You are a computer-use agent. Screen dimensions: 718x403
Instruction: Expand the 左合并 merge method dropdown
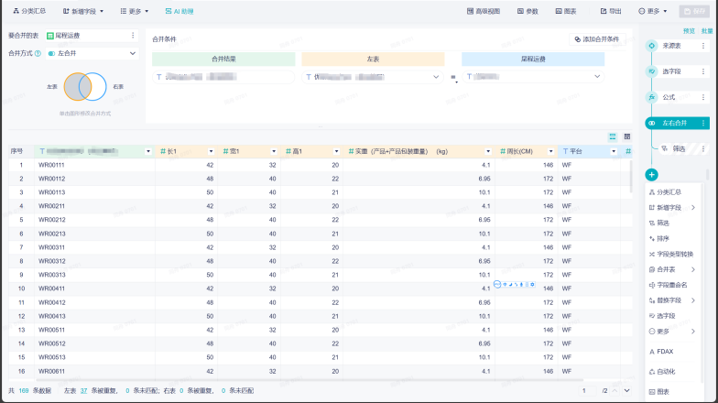coord(92,53)
